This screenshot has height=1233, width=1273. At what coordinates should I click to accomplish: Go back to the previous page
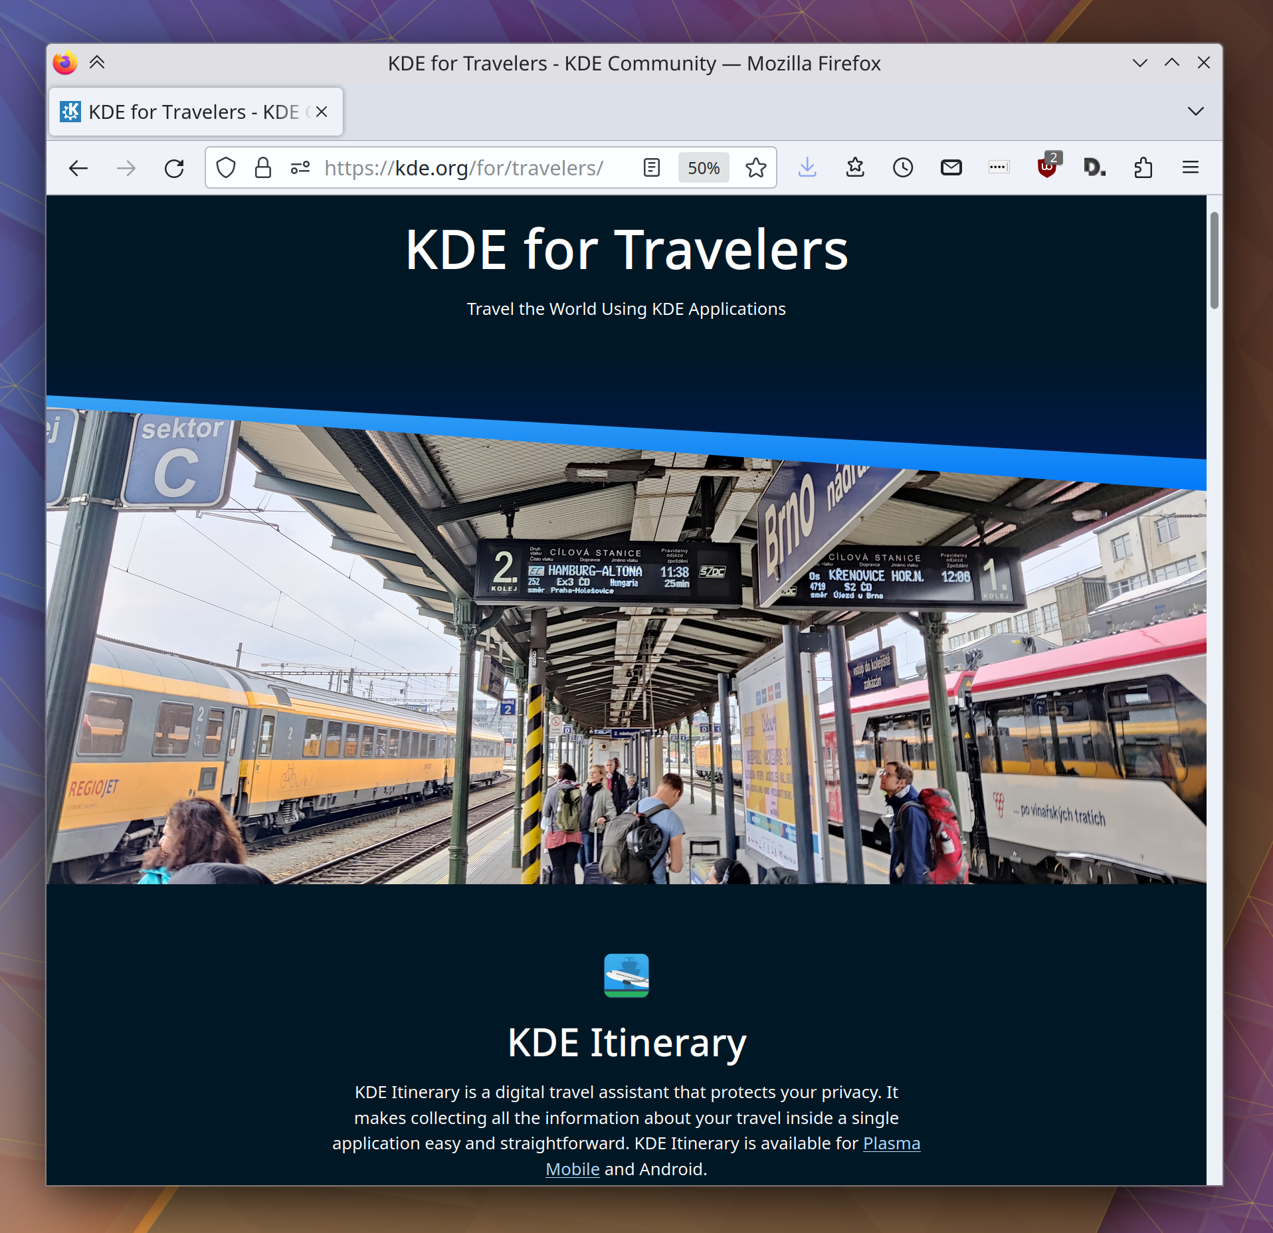pyautogui.click(x=78, y=168)
